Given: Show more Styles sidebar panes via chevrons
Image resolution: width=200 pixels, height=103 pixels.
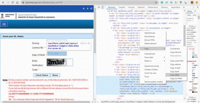Looking at the screenshot, I should tap(195, 11).
